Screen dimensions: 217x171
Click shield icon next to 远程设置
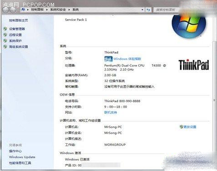coord(5,35)
